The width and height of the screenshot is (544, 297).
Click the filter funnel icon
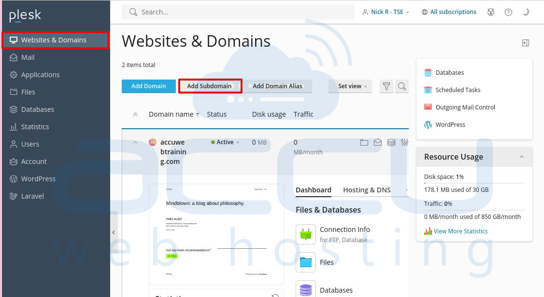387,86
